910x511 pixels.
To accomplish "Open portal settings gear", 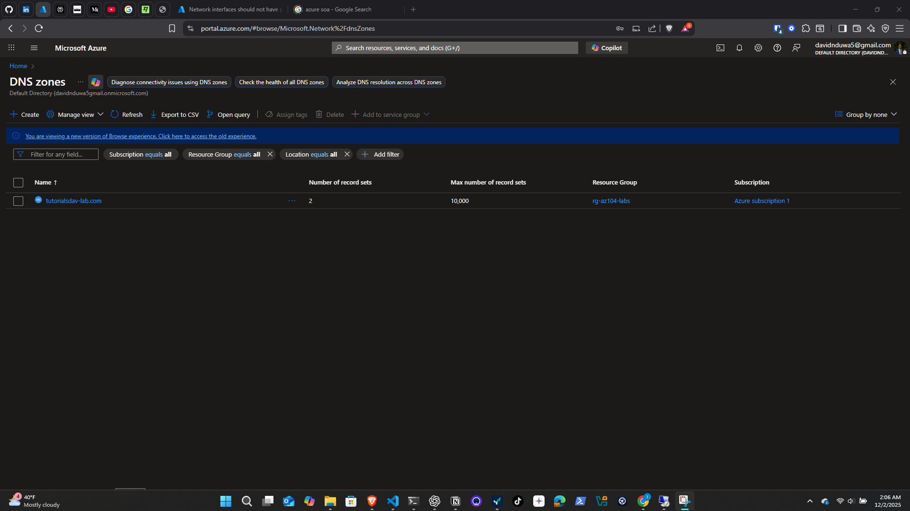I will [x=758, y=48].
